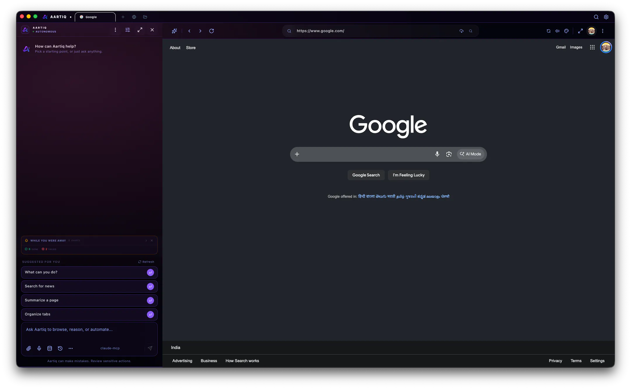Click the Aartiq sparkle assistant icon in toolbar
Image resolution: width=631 pixels, height=389 pixels.
(x=174, y=31)
